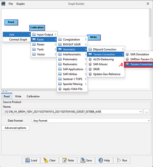Open the File menu

(x=11, y=4)
